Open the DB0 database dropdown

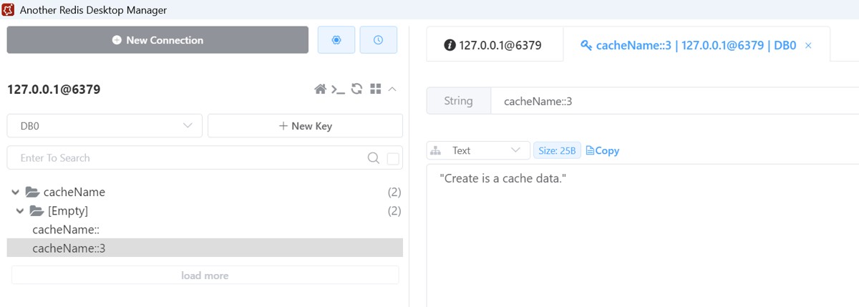click(105, 126)
